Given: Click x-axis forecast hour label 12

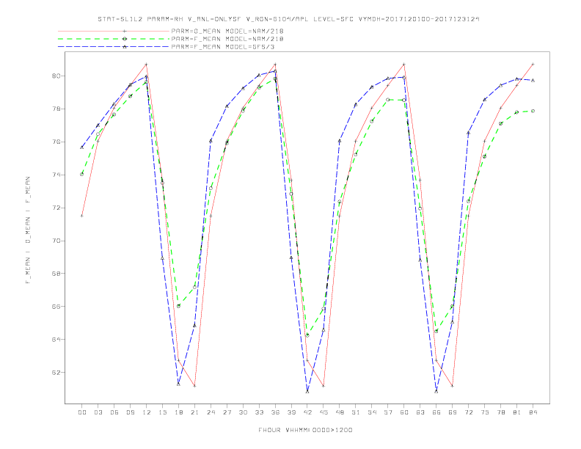Looking at the screenshot, I should click(x=147, y=412).
